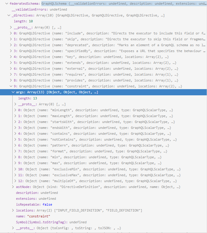Collapse directive 9 named constraint
Screen dimensions: 207x233
(x=11, y=86)
